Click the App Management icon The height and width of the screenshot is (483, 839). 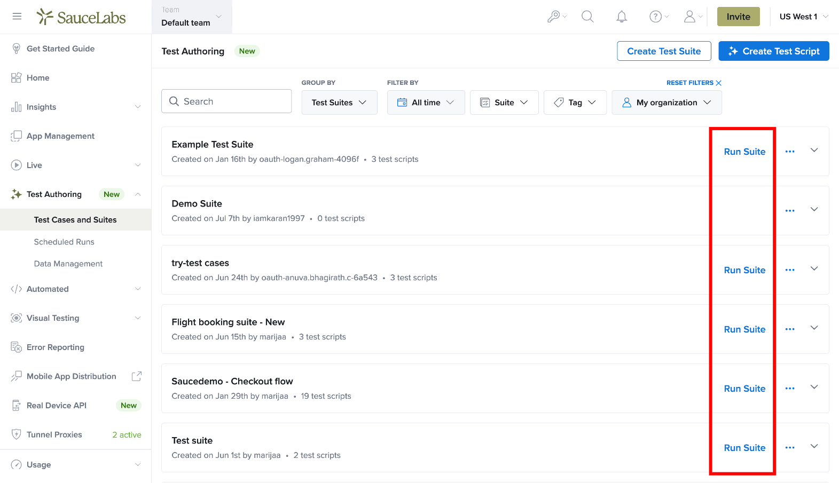click(x=17, y=136)
